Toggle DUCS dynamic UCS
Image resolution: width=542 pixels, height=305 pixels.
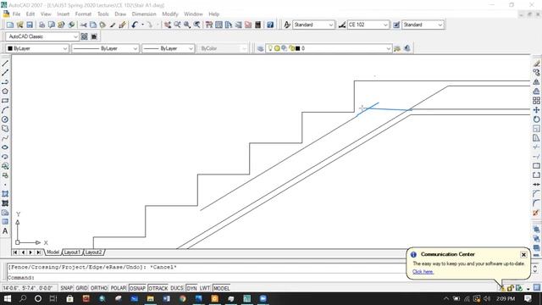click(177, 288)
